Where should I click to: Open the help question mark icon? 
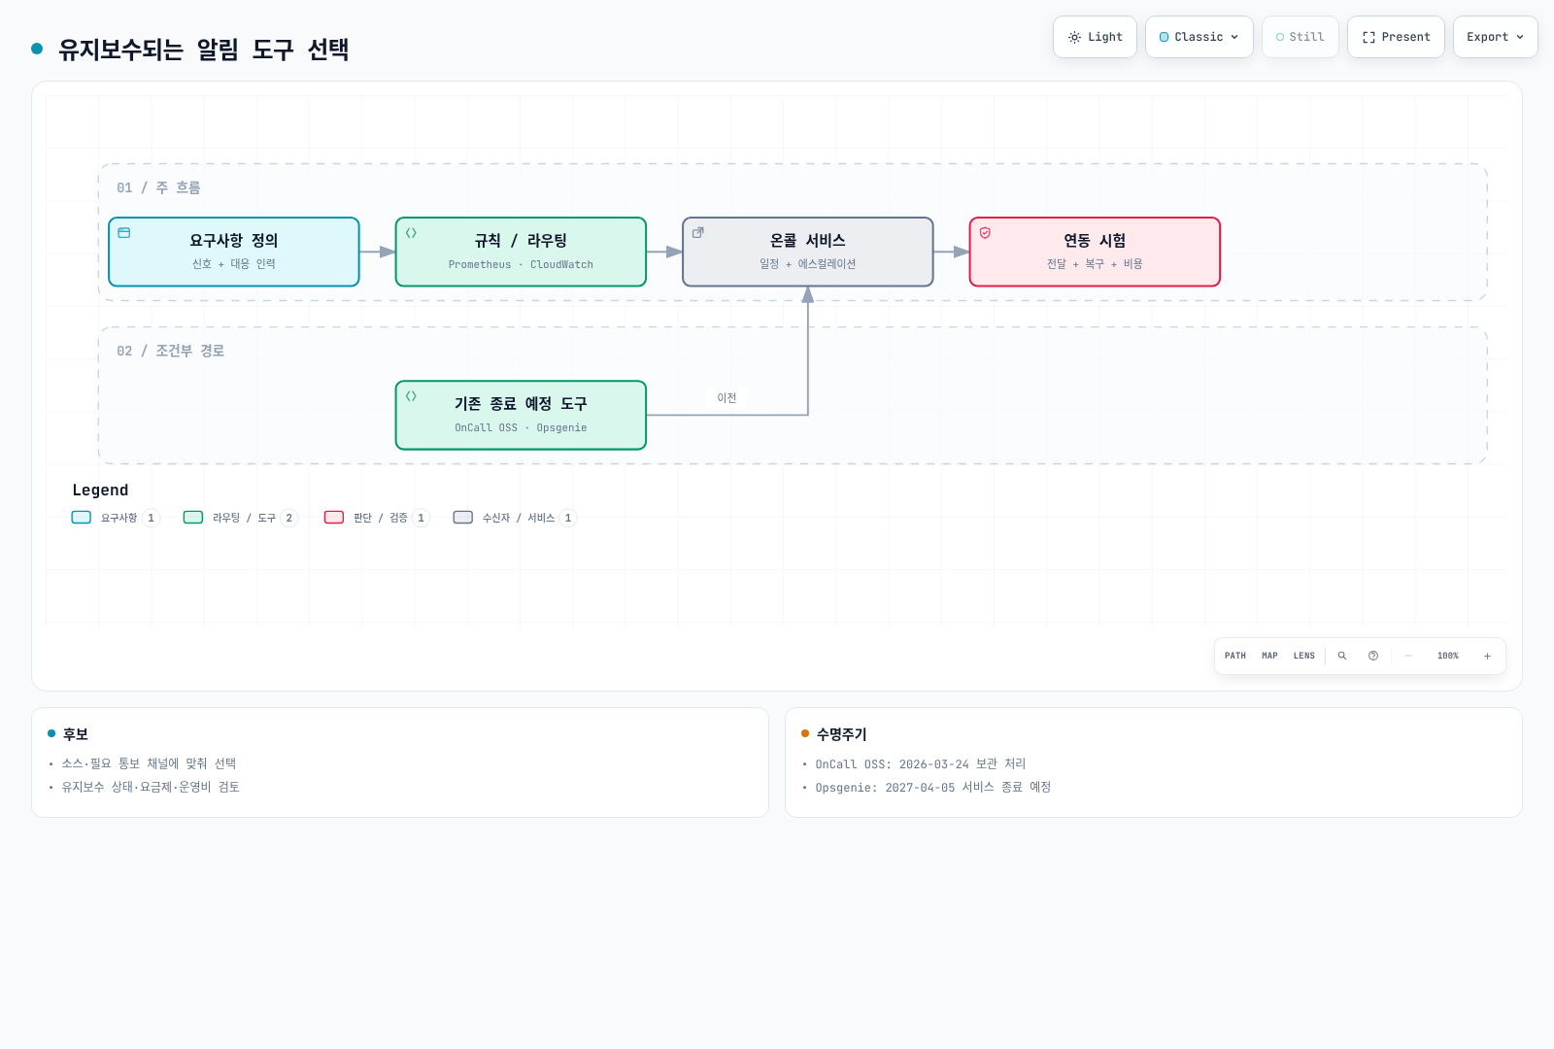coord(1373,656)
